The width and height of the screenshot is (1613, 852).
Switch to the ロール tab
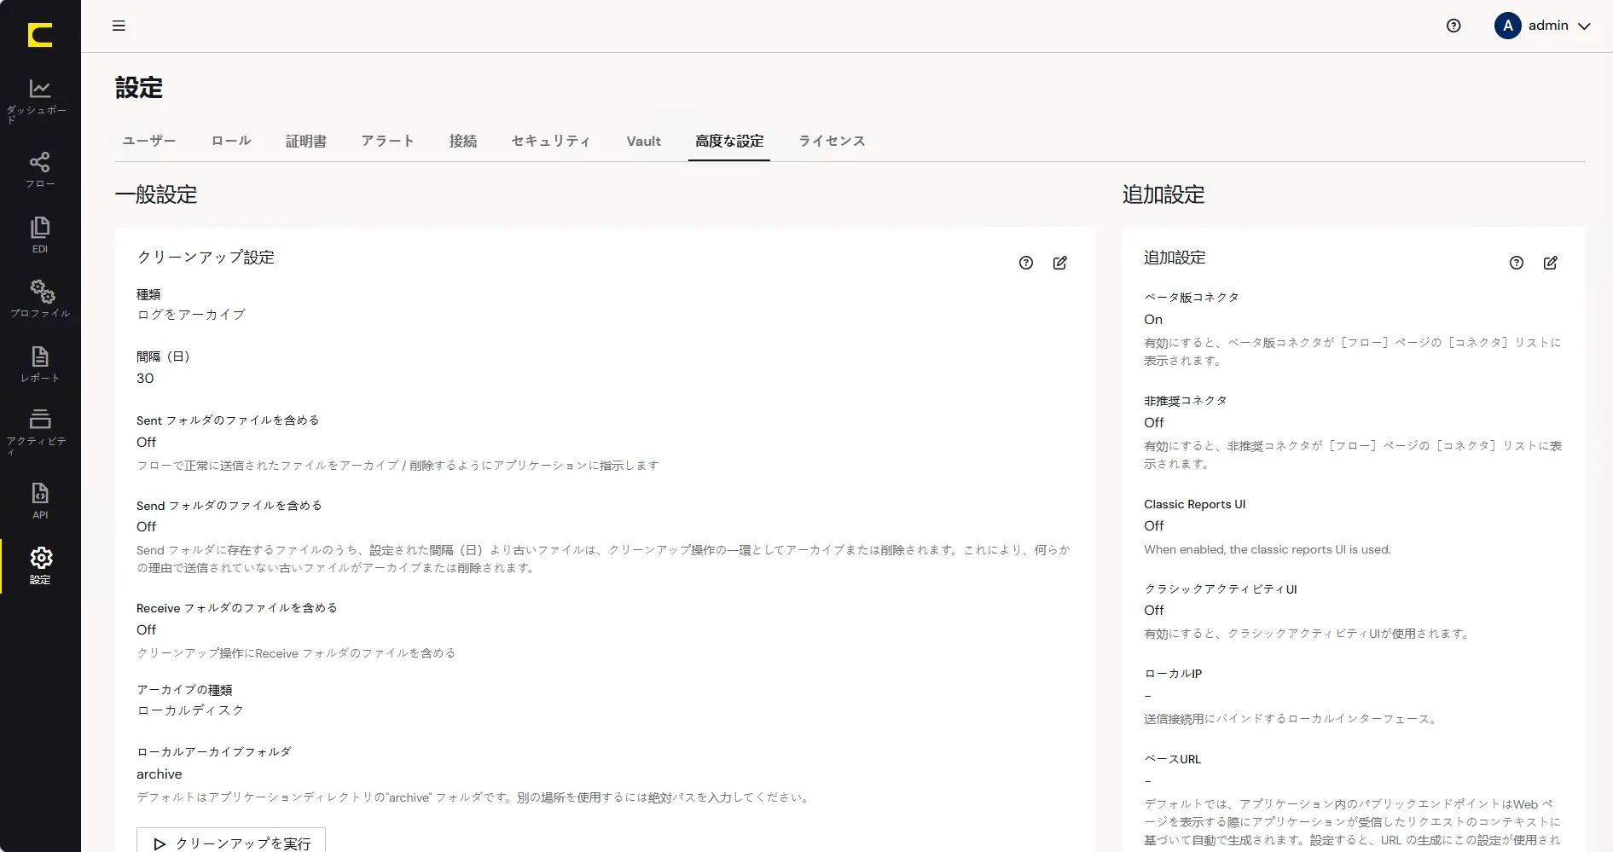[x=231, y=141]
